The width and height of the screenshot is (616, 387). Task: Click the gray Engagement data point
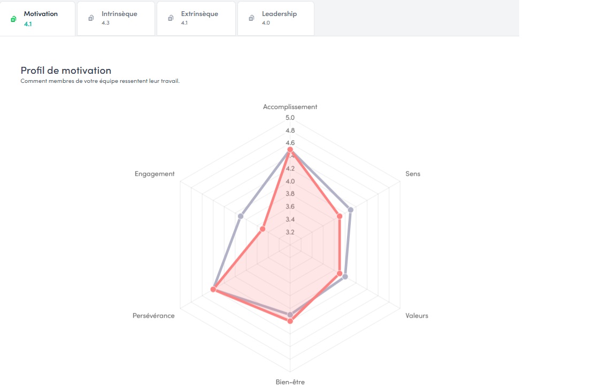[x=241, y=216]
